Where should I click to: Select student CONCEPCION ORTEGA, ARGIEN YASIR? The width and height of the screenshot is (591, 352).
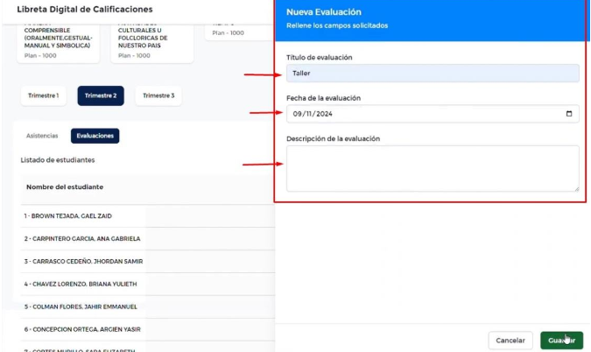pyautogui.click(x=81, y=329)
